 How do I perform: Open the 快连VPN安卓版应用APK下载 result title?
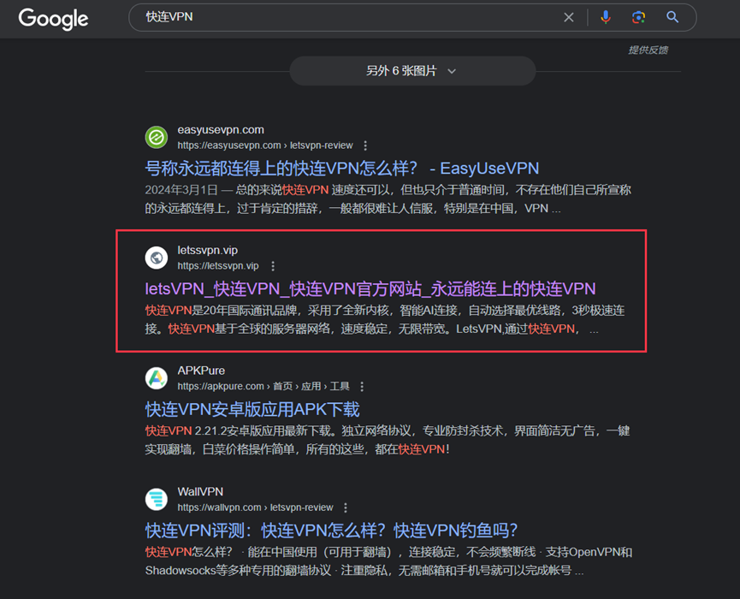click(x=252, y=409)
